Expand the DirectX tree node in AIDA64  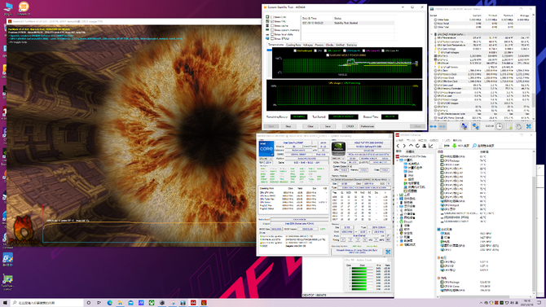tap(398, 221)
